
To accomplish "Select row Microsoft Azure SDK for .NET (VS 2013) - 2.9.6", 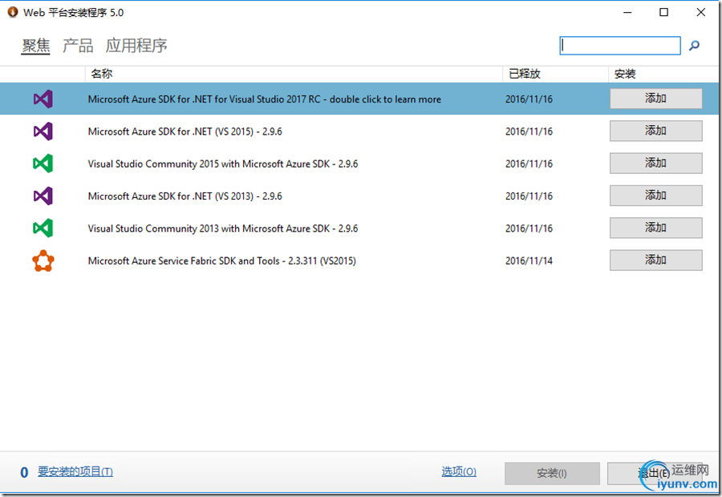I will (359, 196).
